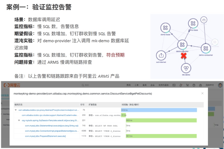This screenshot has height=149, width=224.
Task: Switch the language via 简体中文
Action: pos(210,85)
